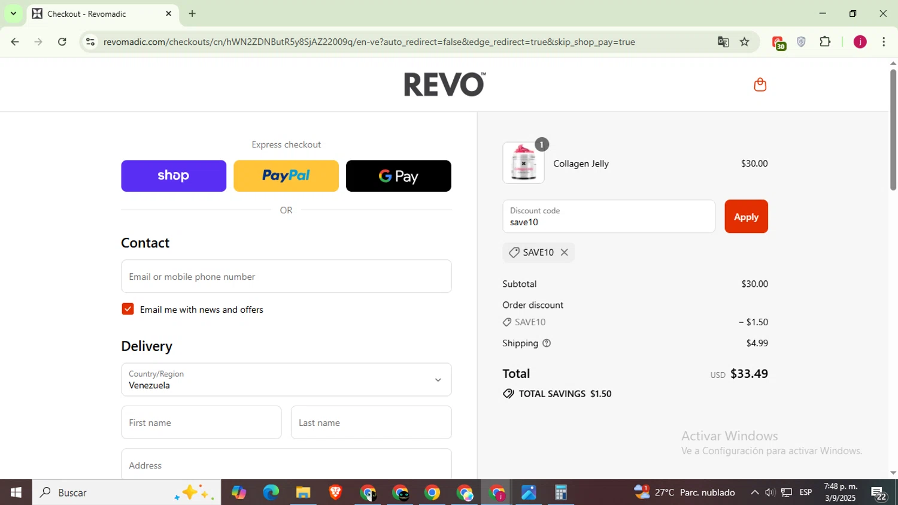
Task: Open the shield extension icon
Action: (x=801, y=42)
